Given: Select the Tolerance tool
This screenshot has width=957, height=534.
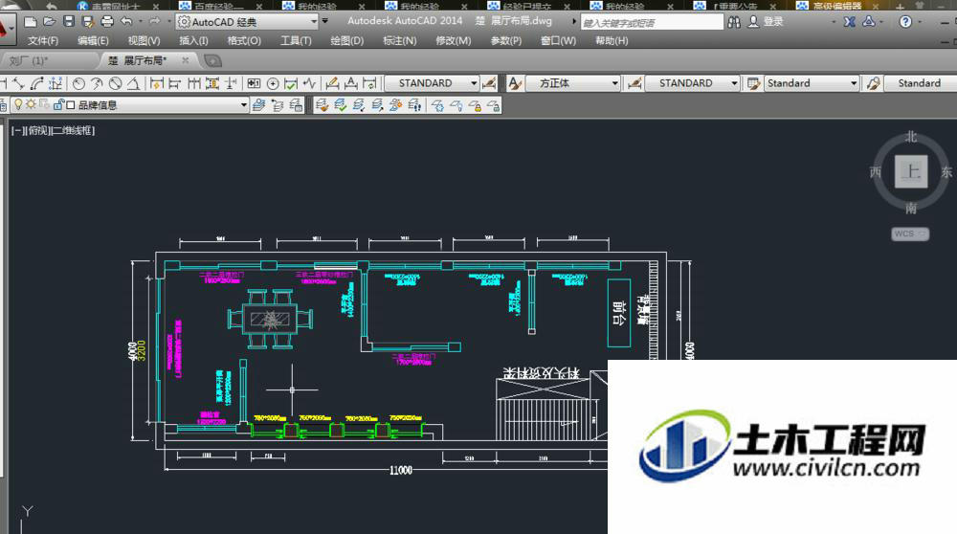Looking at the screenshot, I should (254, 83).
